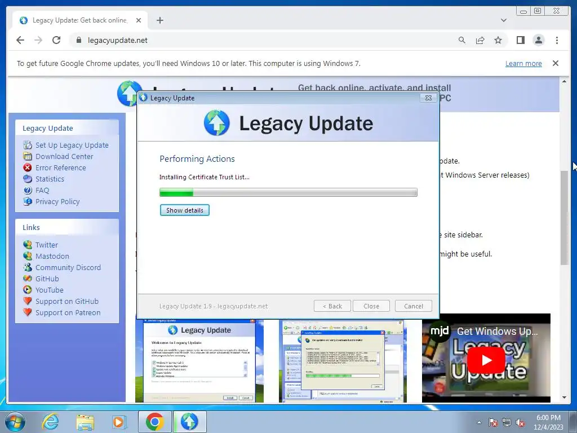The image size is (577, 433).
Task: Open the Windows XP Legacy Update installer screenshot
Action: 199,361
